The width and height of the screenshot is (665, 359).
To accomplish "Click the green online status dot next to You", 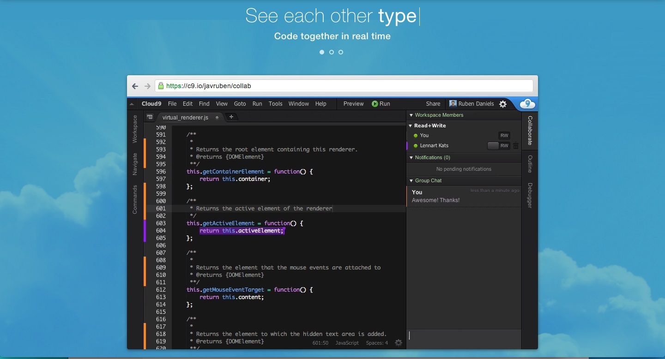I will point(416,135).
